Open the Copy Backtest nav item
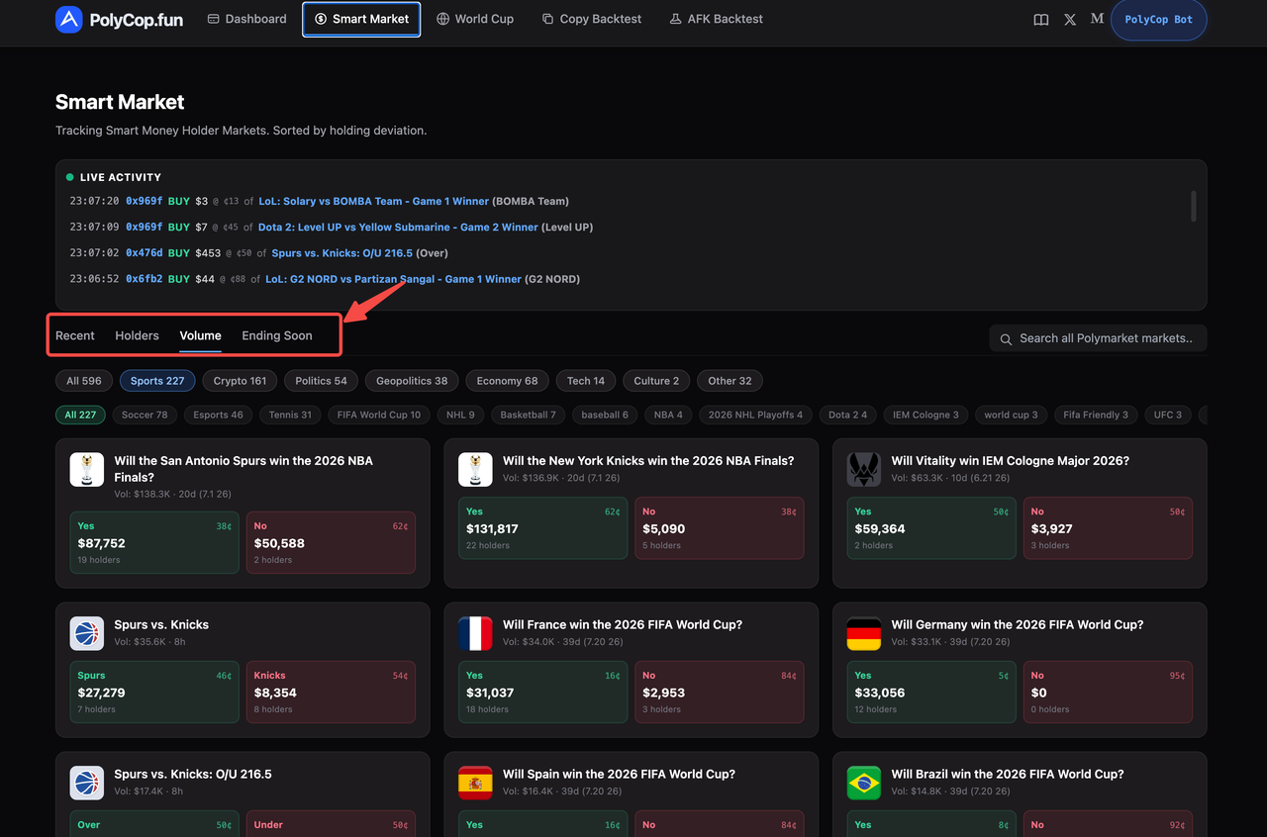 click(592, 19)
